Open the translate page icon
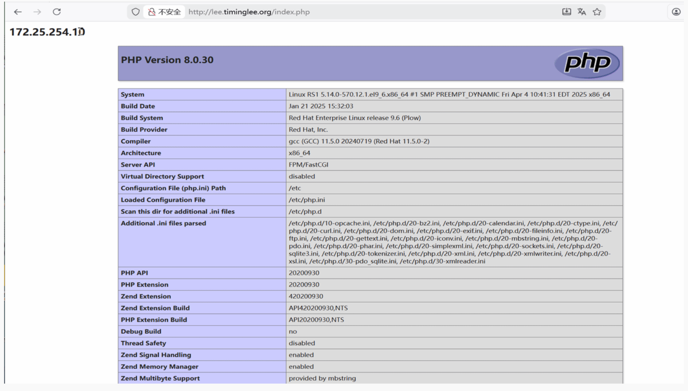Screen dimensions: 688x391 (582, 12)
